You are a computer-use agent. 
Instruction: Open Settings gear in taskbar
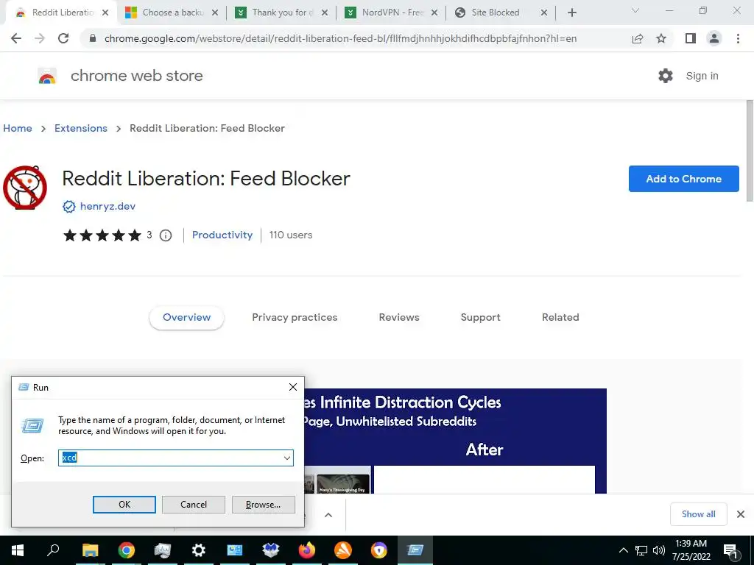198,550
